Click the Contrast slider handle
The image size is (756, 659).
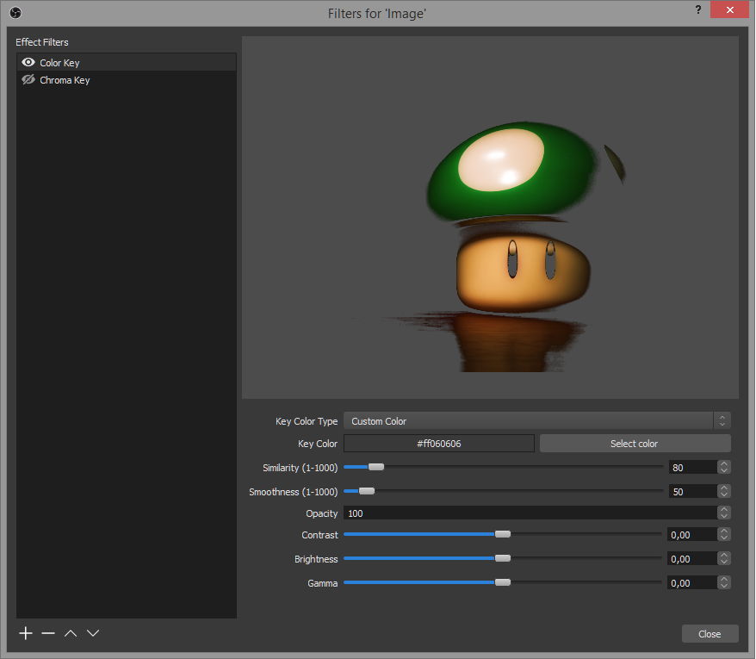tap(503, 535)
